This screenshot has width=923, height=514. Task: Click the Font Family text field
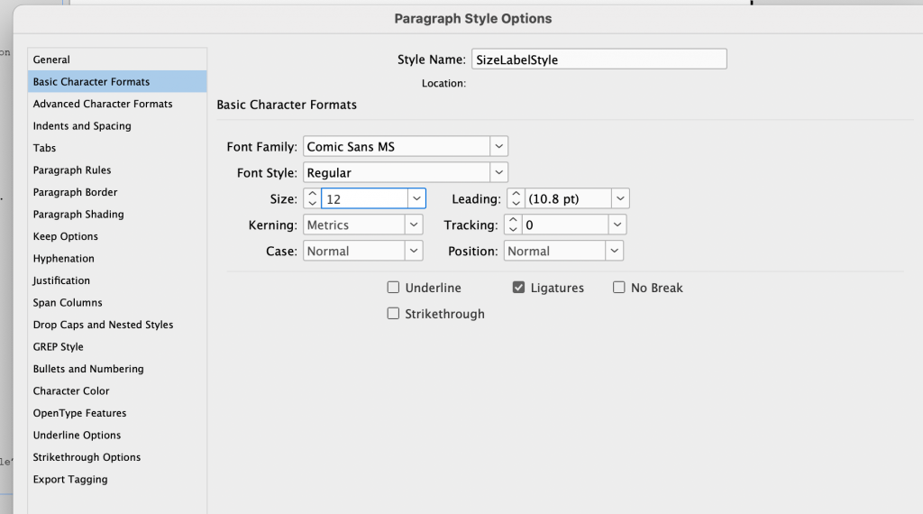397,147
